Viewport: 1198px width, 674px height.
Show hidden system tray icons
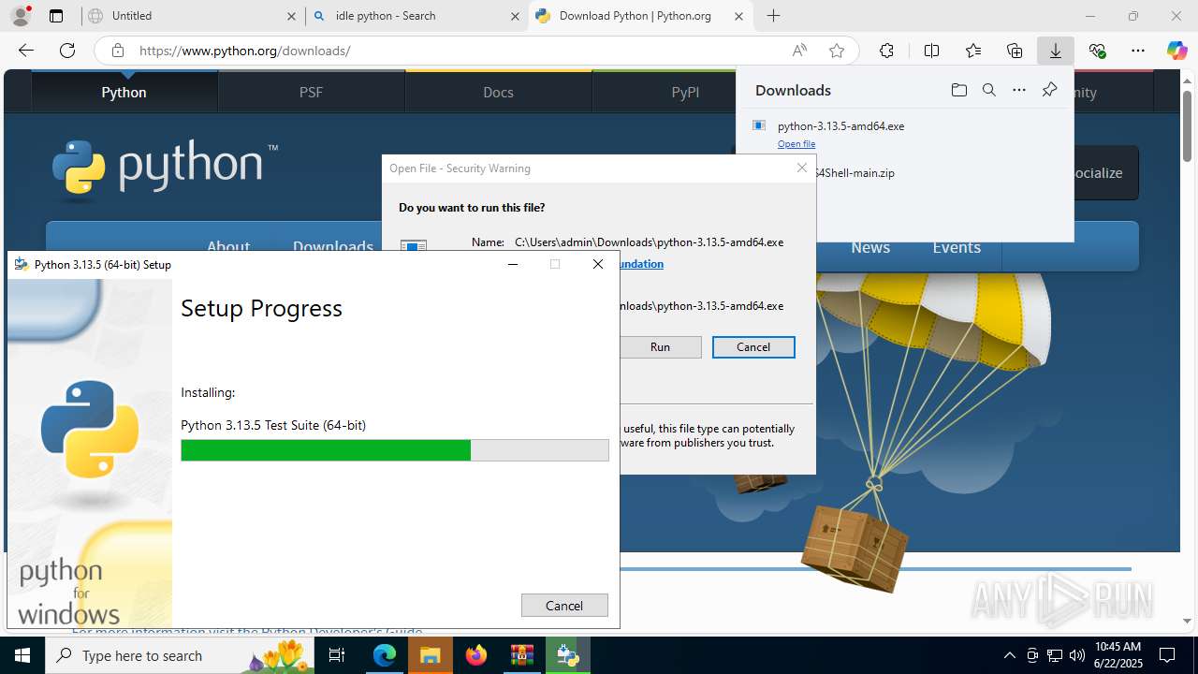(x=1009, y=655)
